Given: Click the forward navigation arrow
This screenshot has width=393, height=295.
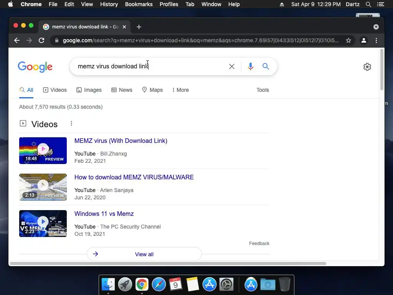Looking at the screenshot, I should (29, 40).
